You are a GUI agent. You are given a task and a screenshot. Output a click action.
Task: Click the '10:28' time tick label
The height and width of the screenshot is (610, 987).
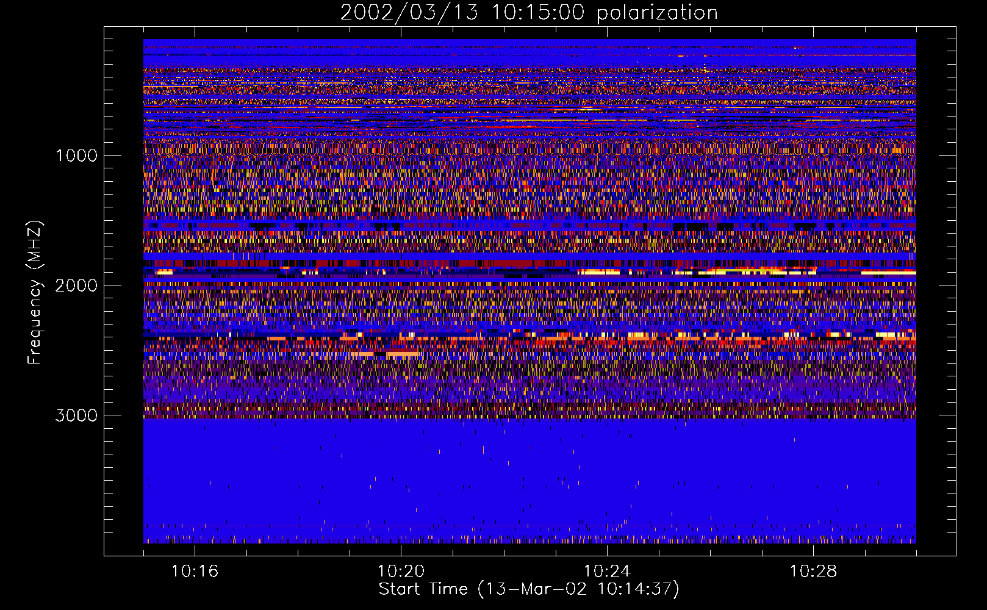click(x=813, y=571)
